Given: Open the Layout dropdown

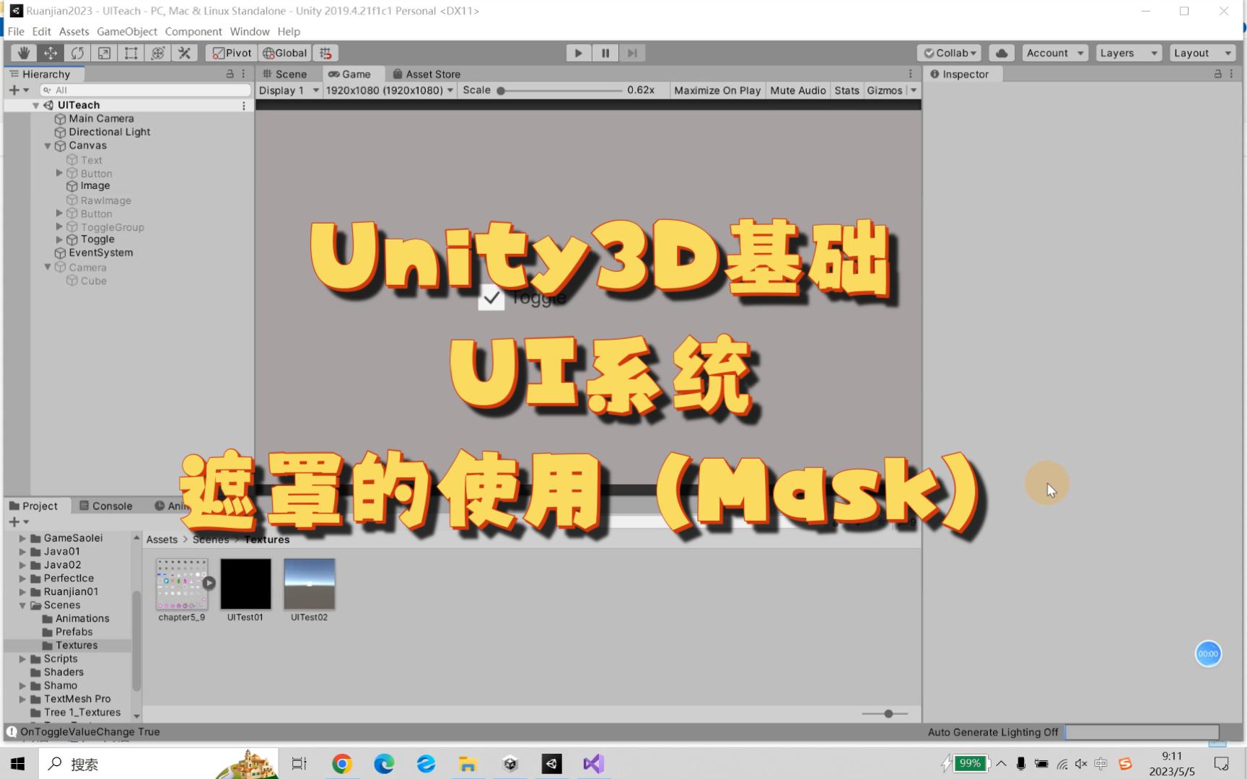Looking at the screenshot, I should (x=1202, y=53).
